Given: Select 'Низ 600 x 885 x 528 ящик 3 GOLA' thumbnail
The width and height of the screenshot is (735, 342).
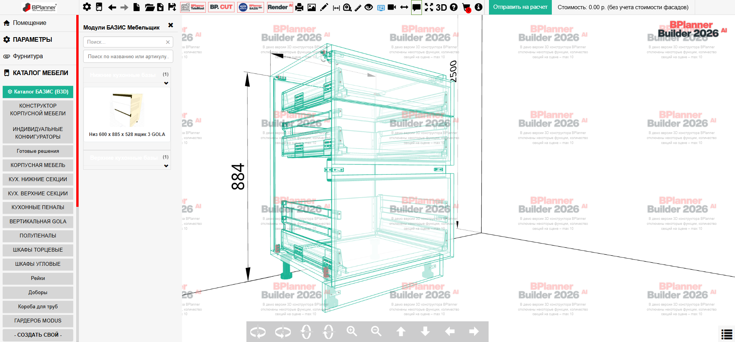Looking at the screenshot, I should coord(127,115).
